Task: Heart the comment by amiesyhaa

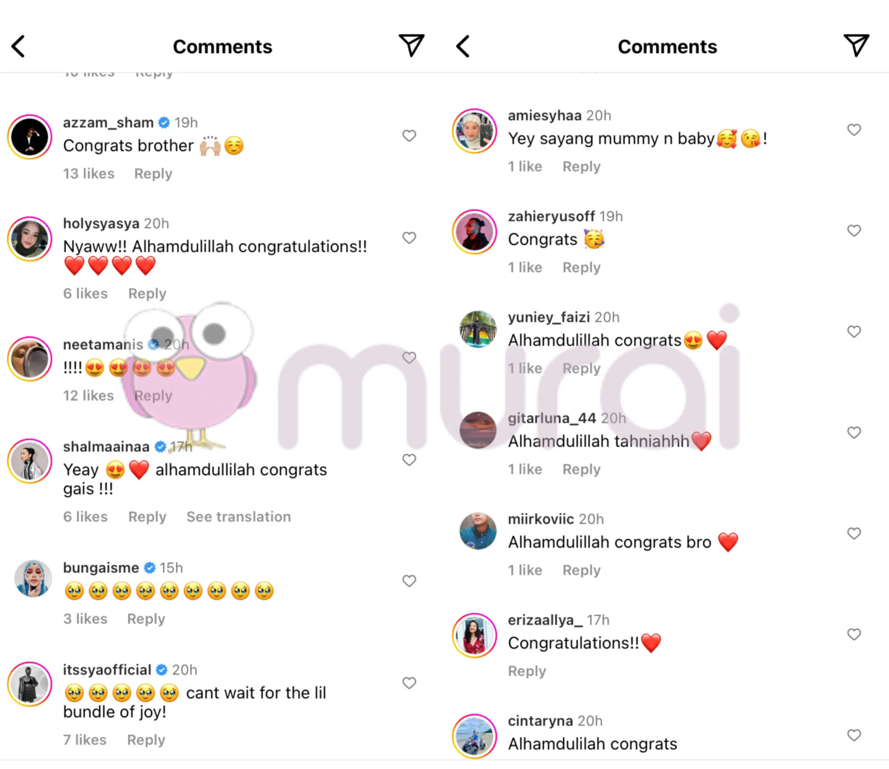Action: point(854,130)
